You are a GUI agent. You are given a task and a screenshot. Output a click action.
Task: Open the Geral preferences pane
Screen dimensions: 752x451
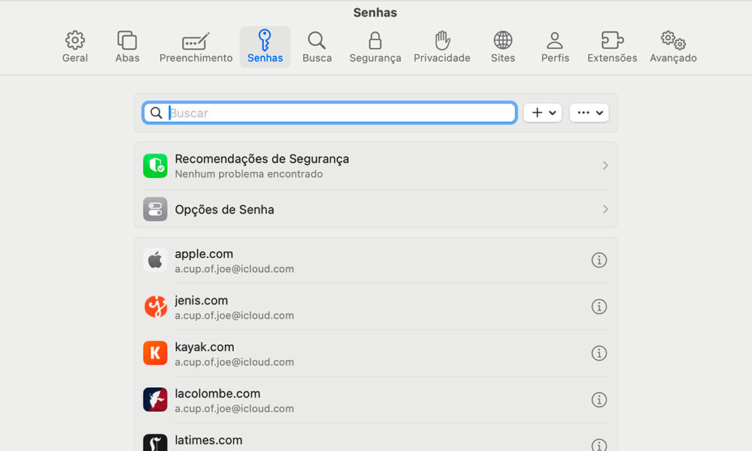74,45
